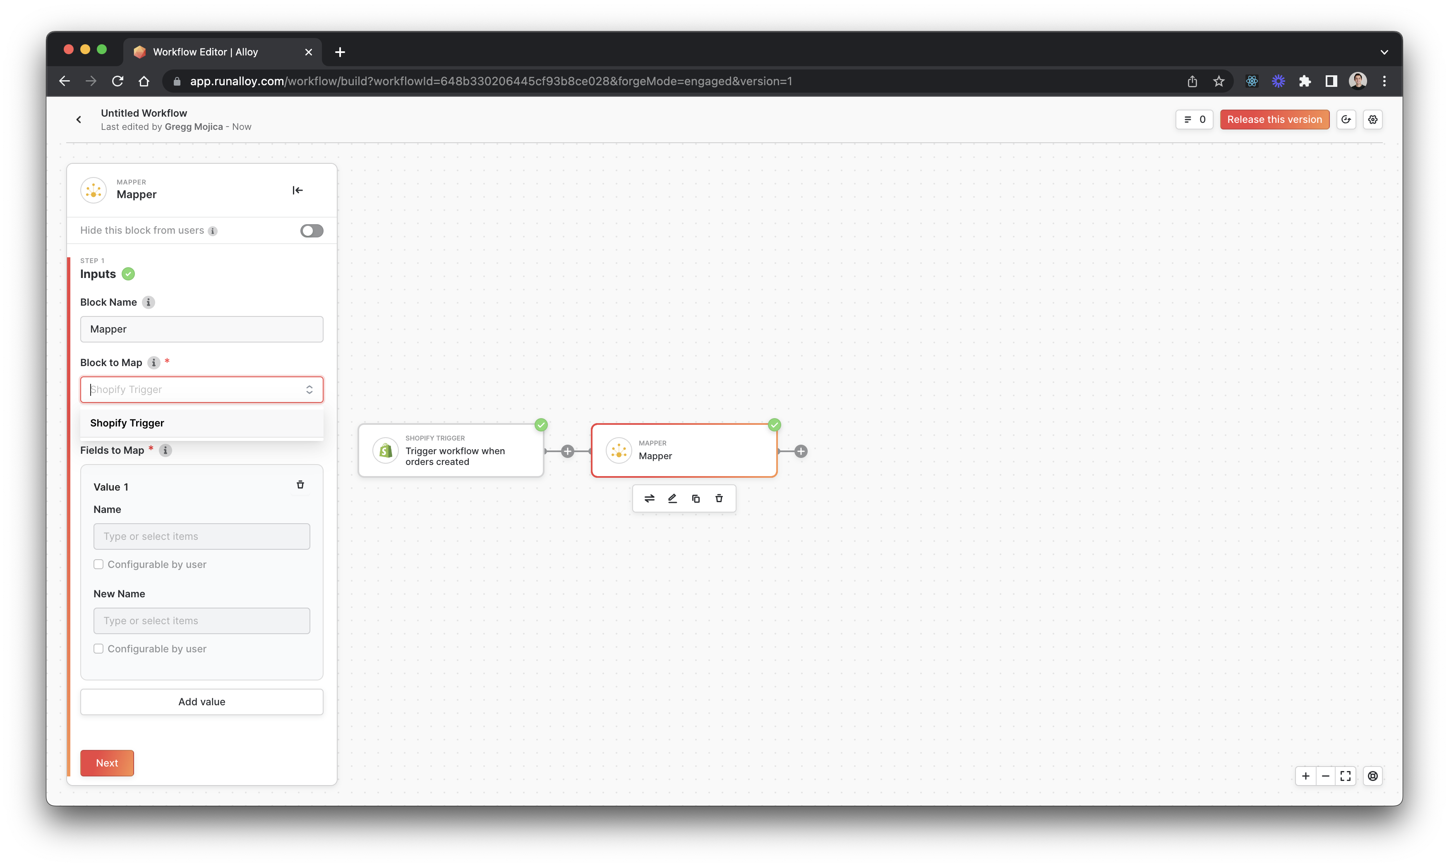This screenshot has width=1449, height=867.
Task: Delete Value 1 with trash icon
Action: (300, 485)
